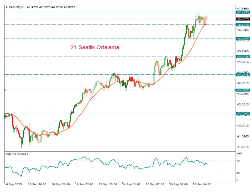Click the '29 Sep 04:00' time axis label
The width and height of the screenshot is (252, 194).
click(x=202, y=184)
